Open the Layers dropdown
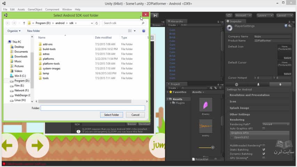This screenshot has height=167, width=297. (265, 16)
